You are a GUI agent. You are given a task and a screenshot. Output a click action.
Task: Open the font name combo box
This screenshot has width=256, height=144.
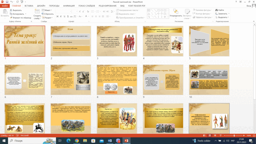(x=63, y=11)
